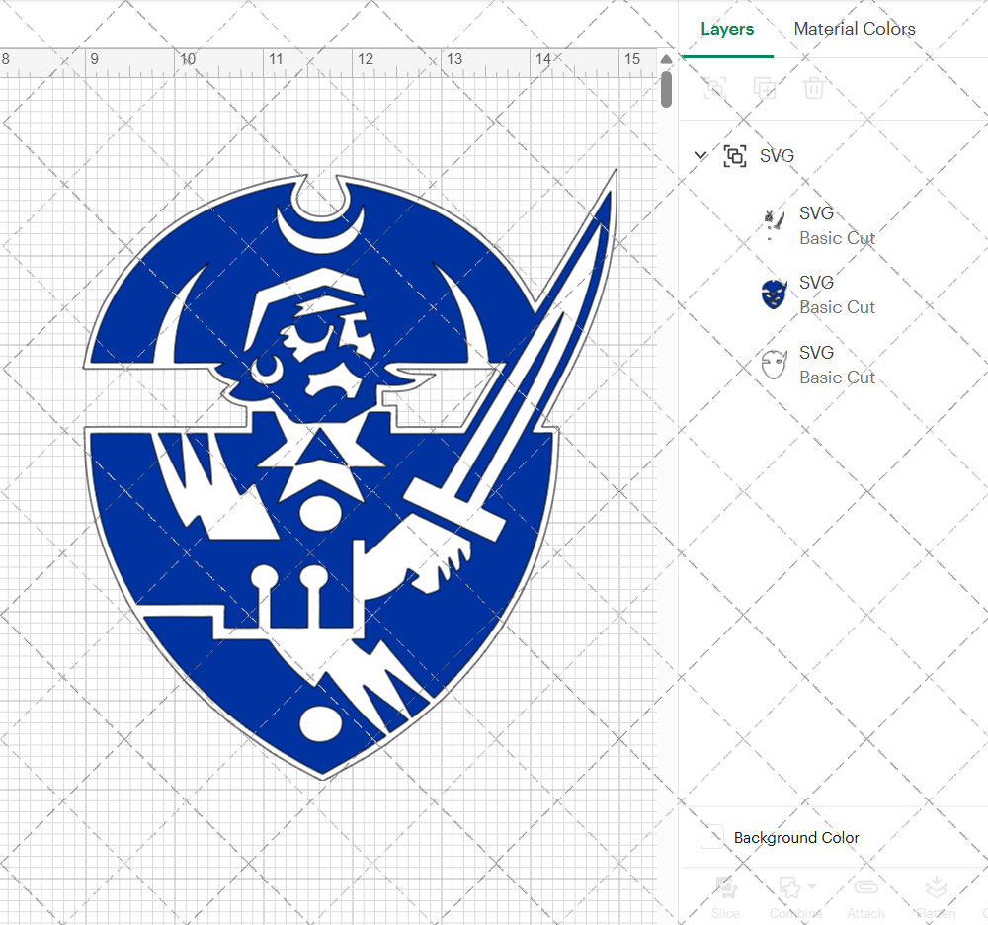Click ruler mark 12

[366, 59]
